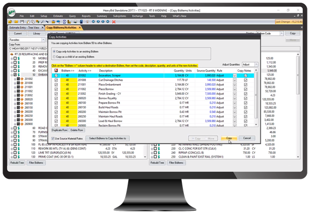310x214 pixels.
Task: Click Duplicate Row button
Action: (x=59, y=130)
